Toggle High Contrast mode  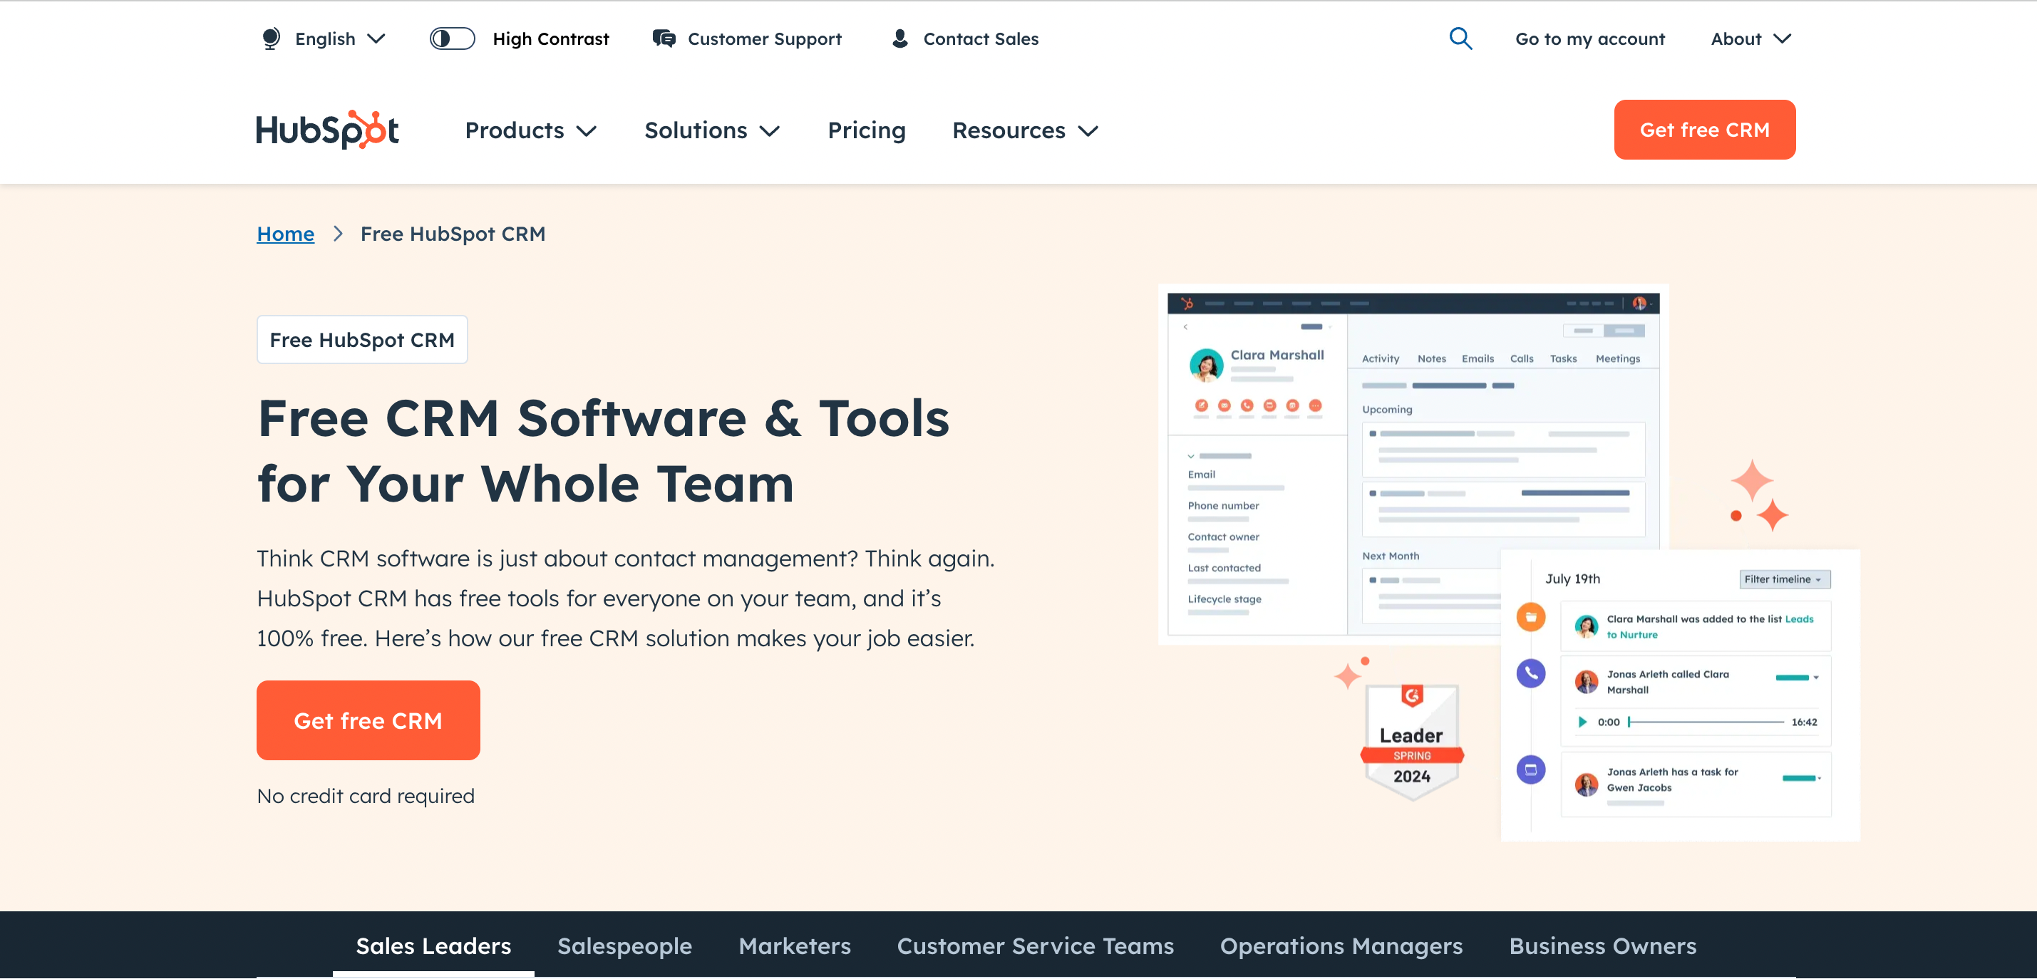click(452, 38)
